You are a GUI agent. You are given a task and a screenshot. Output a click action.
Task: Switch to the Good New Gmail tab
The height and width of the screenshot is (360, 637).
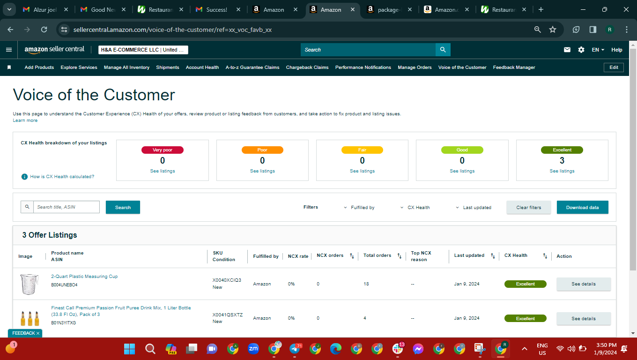(103, 9)
